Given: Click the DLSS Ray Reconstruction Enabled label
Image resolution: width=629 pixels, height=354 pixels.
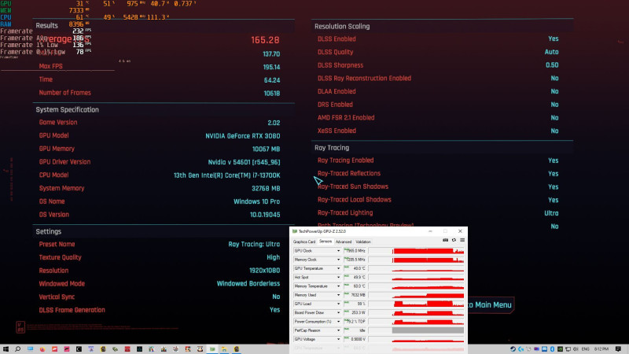Looking at the screenshot, I should (x=364, y=78).
